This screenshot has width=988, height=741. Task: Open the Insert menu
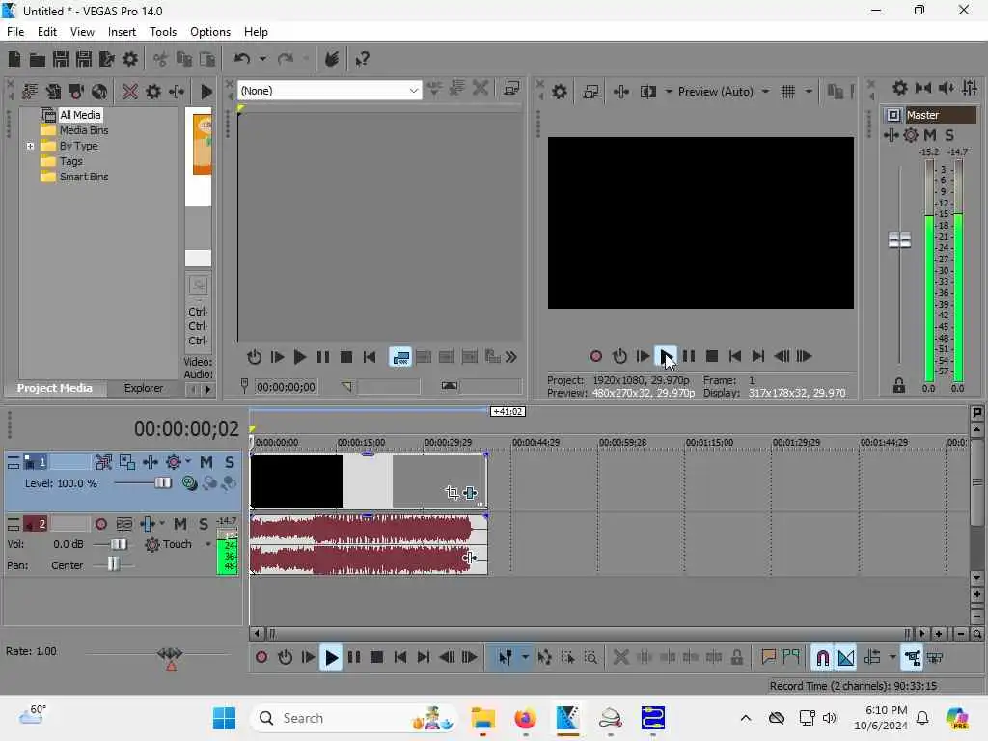coord(122,32)
